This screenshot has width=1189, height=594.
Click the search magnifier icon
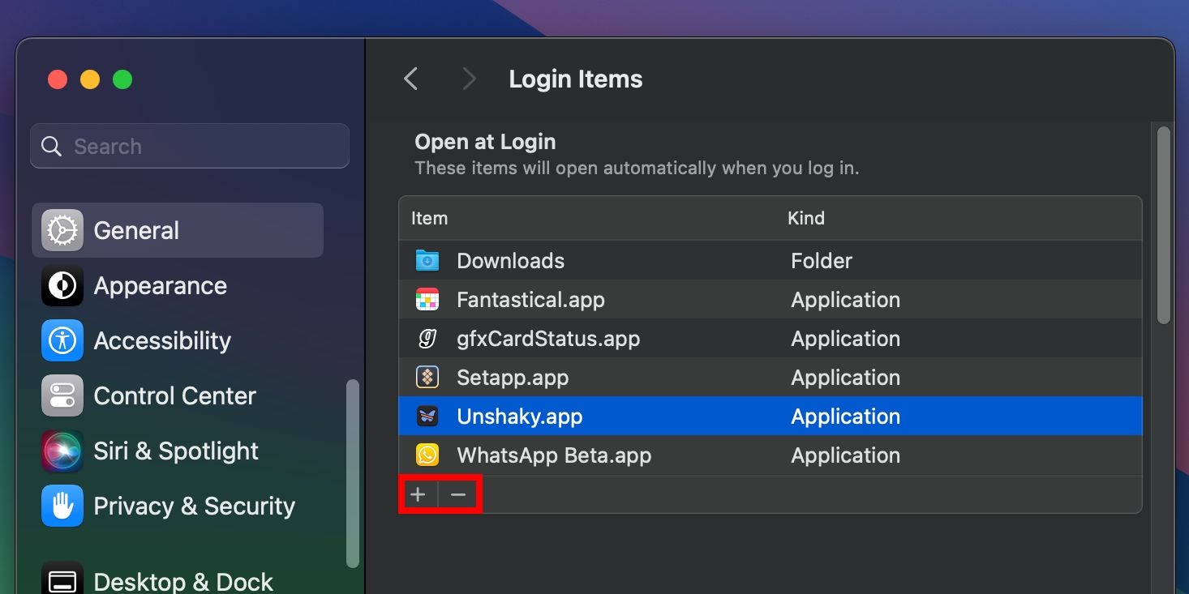pos(50,146)
